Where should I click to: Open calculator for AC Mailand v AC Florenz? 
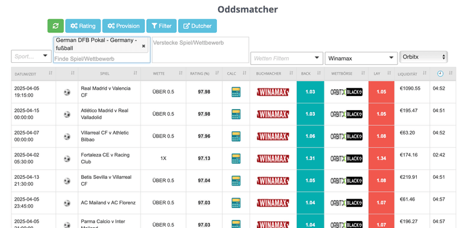pos(236,203)
